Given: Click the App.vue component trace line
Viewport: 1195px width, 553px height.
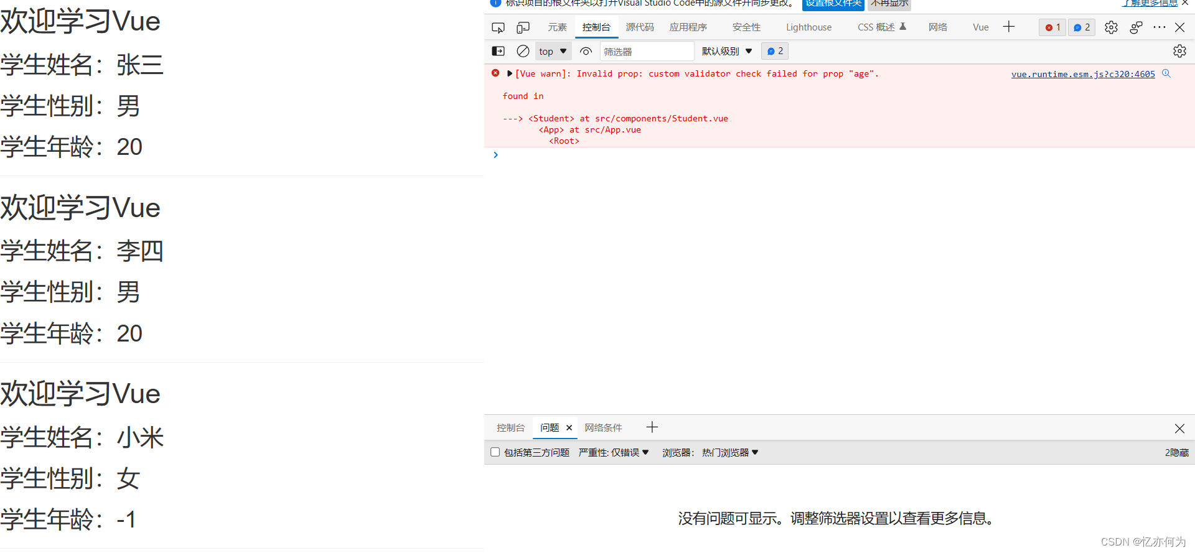Looking at the screenshot, I should [x=589, y=129].
